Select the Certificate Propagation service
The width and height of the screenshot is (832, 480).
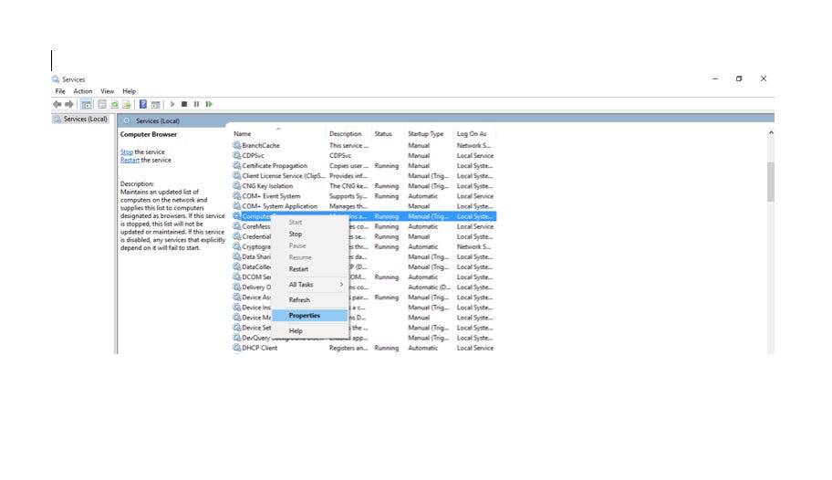[x=364, y=165]
